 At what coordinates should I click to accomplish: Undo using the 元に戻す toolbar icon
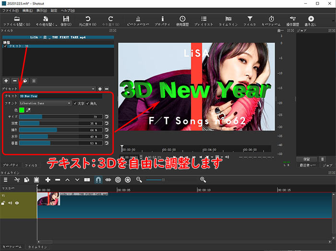(x=88, y=21)
